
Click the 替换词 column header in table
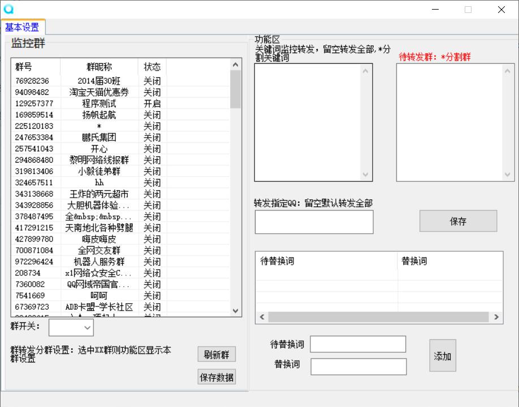tap(450, 261)
